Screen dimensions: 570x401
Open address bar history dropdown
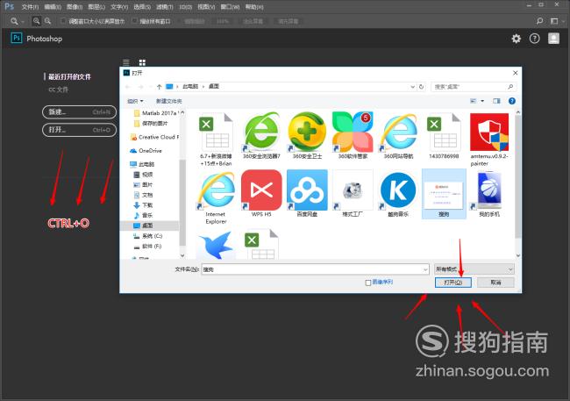[x=413, y=87]
